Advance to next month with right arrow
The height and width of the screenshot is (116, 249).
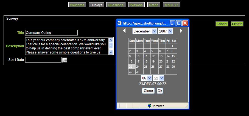(x=181, y=31)
